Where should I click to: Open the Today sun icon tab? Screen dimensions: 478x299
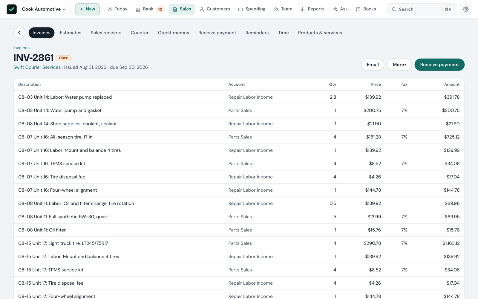coord(117,9)
